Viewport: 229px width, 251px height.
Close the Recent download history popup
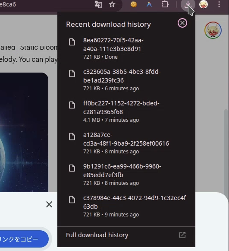[x=182, y=23]
